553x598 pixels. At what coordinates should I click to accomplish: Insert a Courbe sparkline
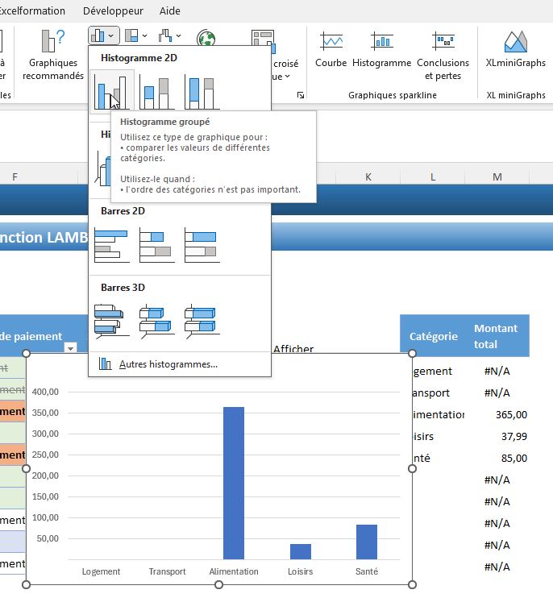[x=331, y=50]
